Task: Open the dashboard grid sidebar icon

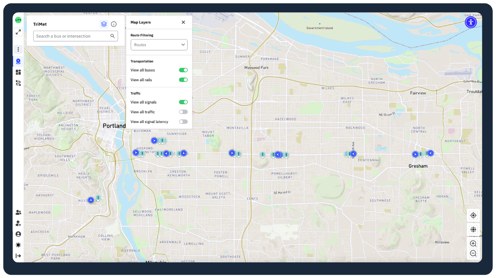Action: (x=18, y=72)
